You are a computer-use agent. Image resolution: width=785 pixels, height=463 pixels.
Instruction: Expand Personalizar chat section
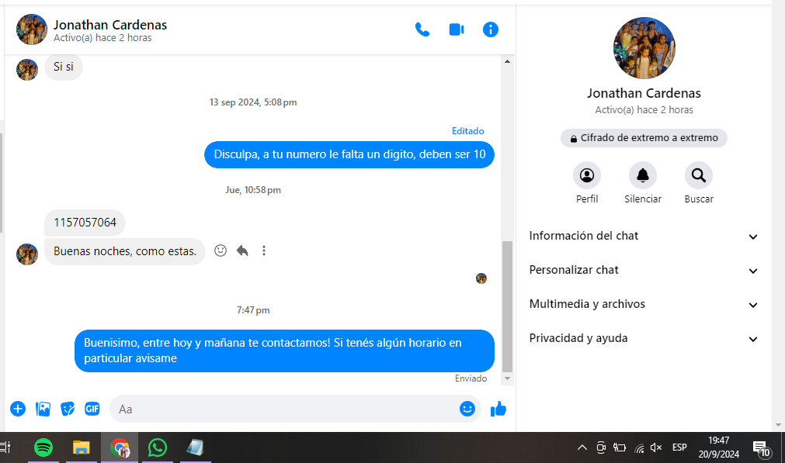click(x=644, y=270)
